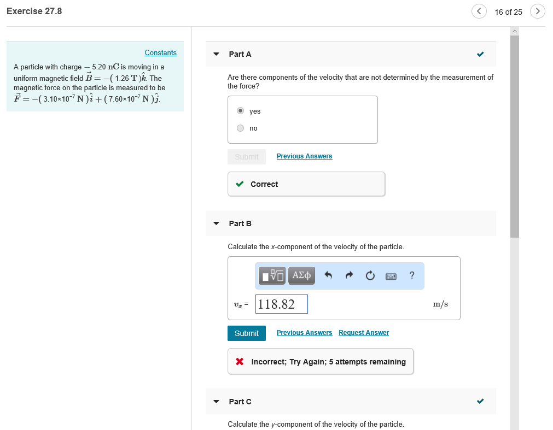Collapse the Part B section

(216, 223)
